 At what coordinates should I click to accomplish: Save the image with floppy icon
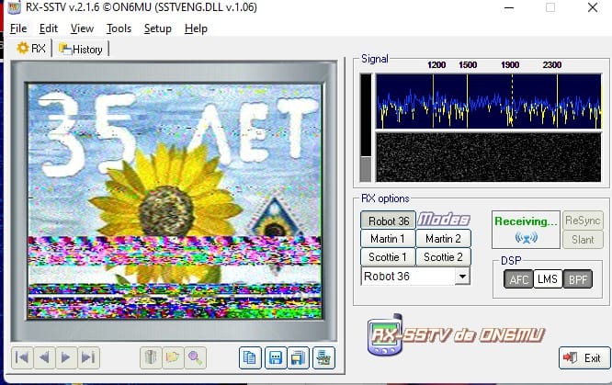[x=276, y=357]
